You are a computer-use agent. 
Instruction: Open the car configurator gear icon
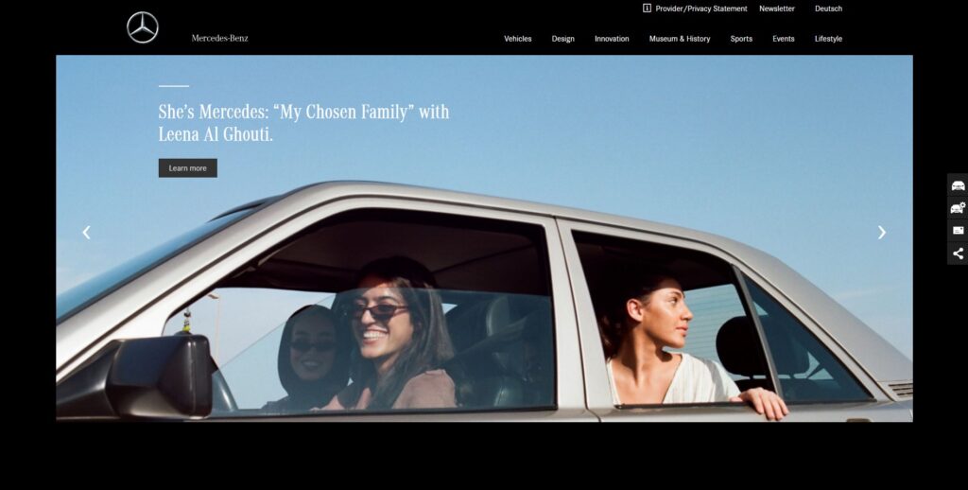[x=958, y=207]
